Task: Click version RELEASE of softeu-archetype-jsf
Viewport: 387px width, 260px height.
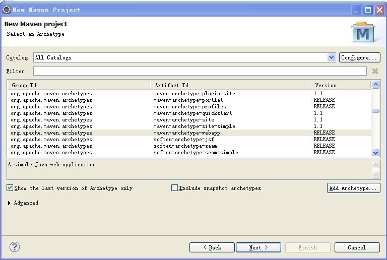Action: click(324, 140)
